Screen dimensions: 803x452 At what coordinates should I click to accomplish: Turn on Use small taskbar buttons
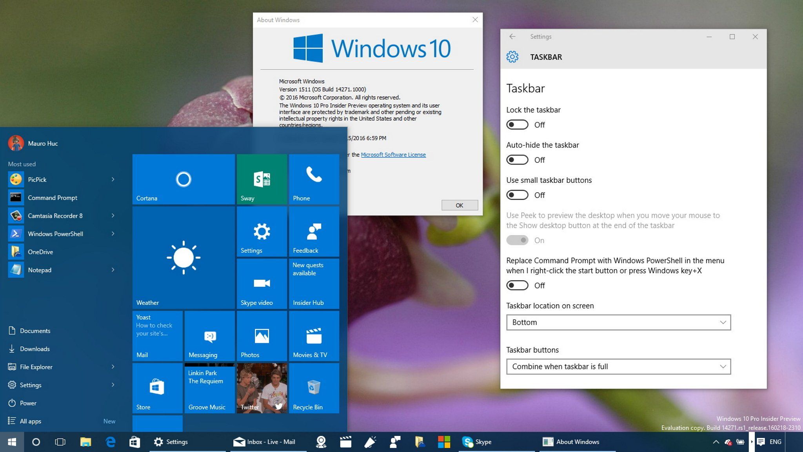coord(517,195)
